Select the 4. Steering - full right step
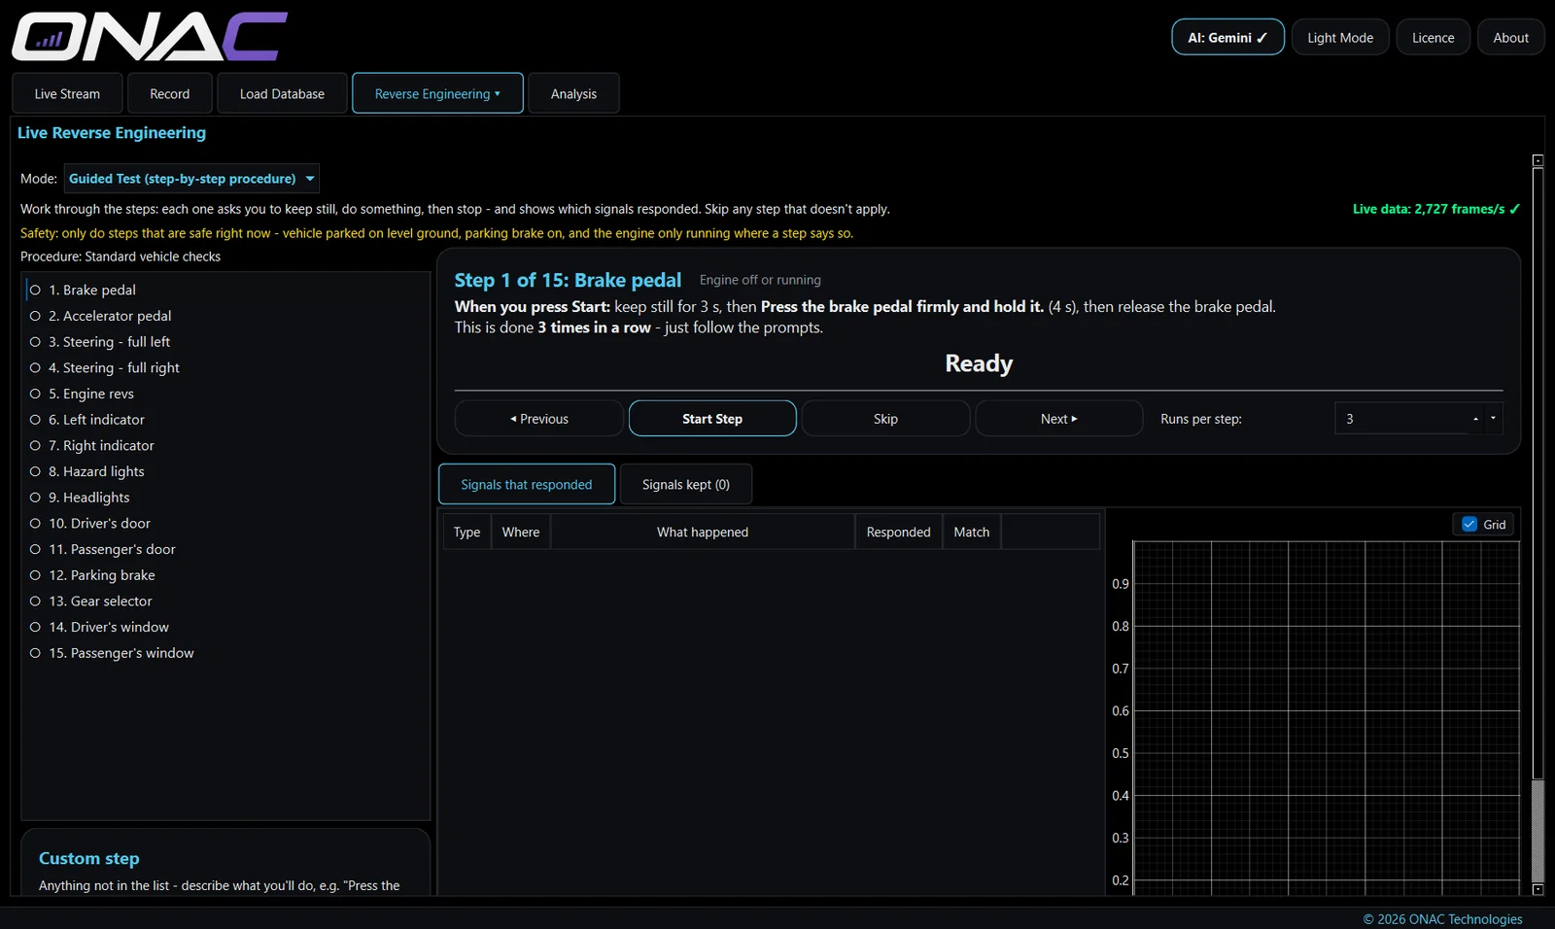 tap(225, 367)
